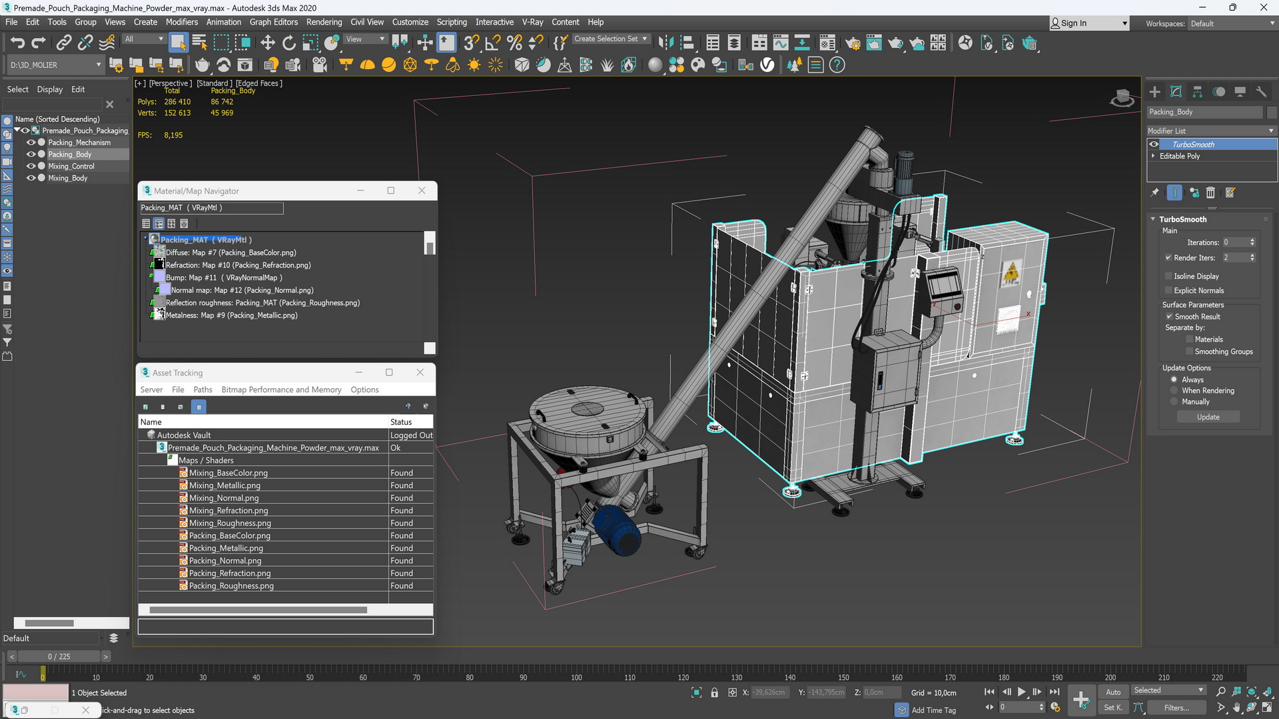The width and height of the screenshot is (1279, 719).
Task: Click Zoom Extents in viewport controls
Action: click(x=1251, y=692)
